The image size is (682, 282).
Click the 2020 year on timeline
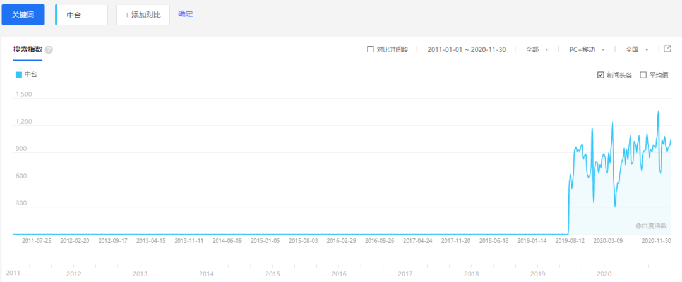604,274
